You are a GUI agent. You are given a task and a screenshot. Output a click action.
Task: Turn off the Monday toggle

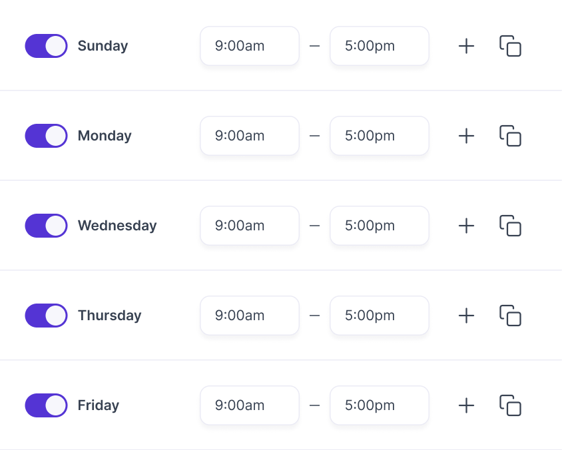[46, 136]
